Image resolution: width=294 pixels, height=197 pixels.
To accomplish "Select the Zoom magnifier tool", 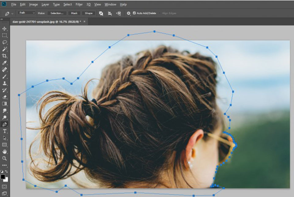I will click(4, 158).
